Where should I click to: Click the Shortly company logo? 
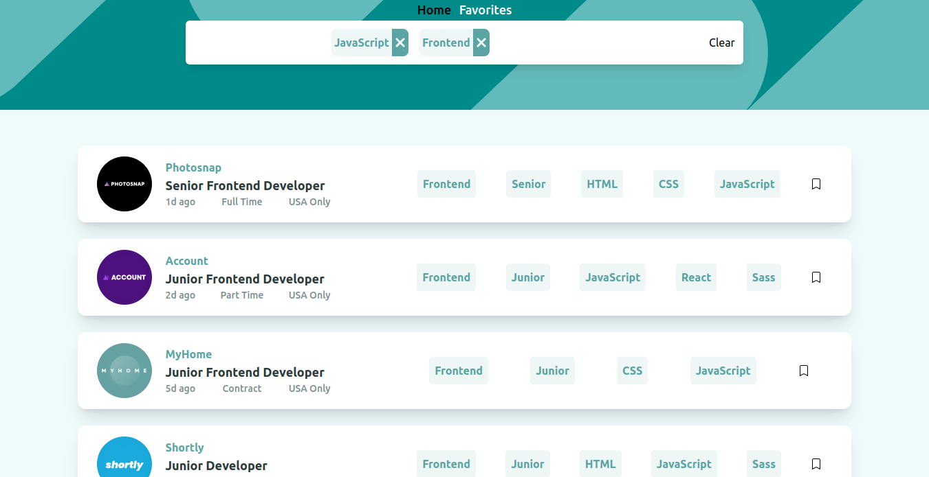tap(124, 457)
